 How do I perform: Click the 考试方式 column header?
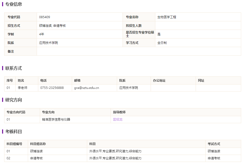(x=214, y=144)
